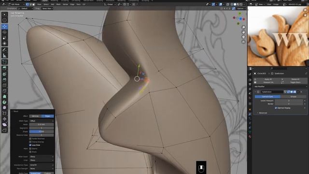The width and height of the screenshot is (309, 174).
Task: Select the Edge Slide tool
Action: pos(4,114)
